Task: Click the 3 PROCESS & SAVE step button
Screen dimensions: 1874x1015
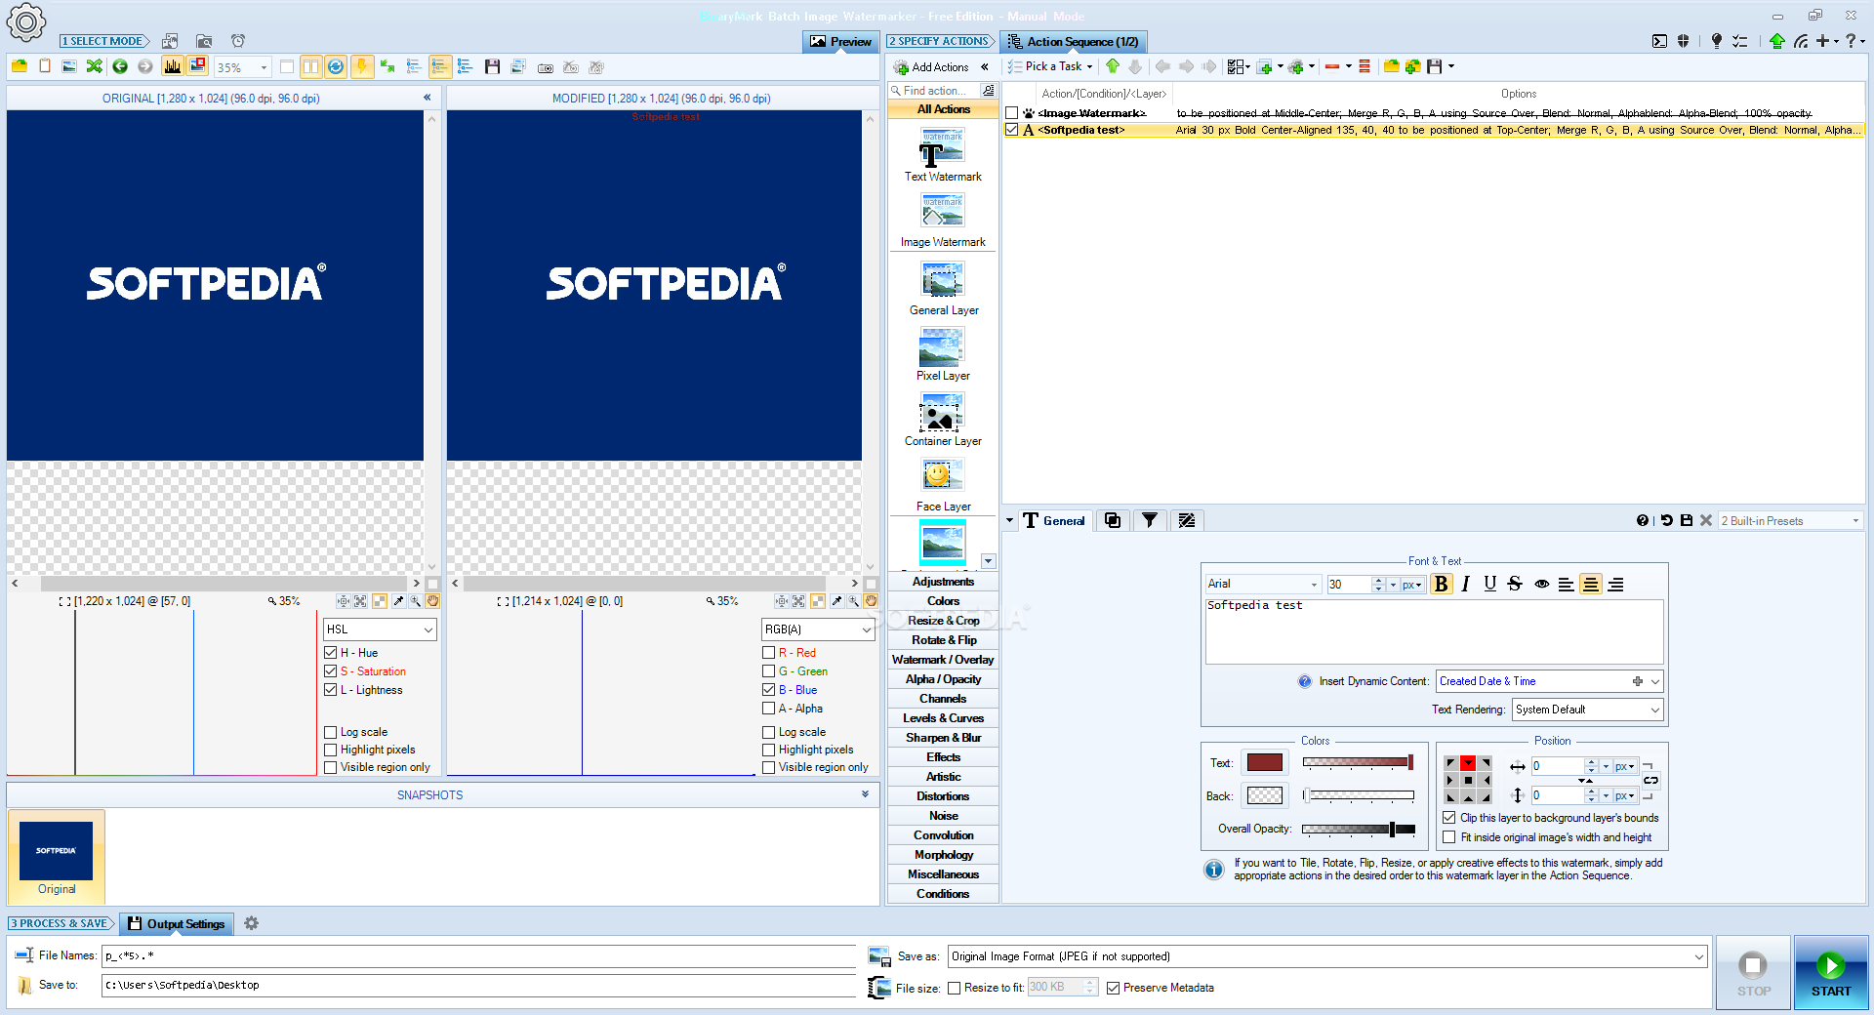Action: click(61, 923)
